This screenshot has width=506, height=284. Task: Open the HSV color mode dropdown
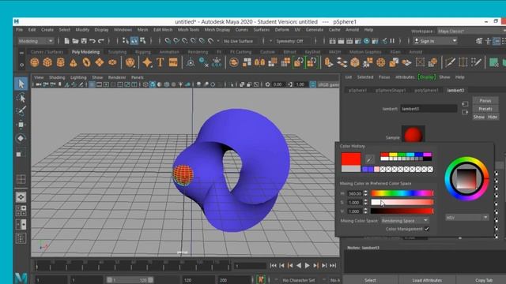[466, 218]
